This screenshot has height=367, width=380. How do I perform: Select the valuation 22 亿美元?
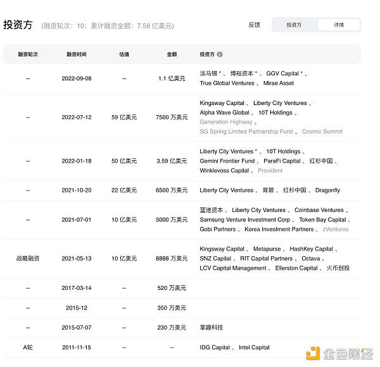point(124,190)
